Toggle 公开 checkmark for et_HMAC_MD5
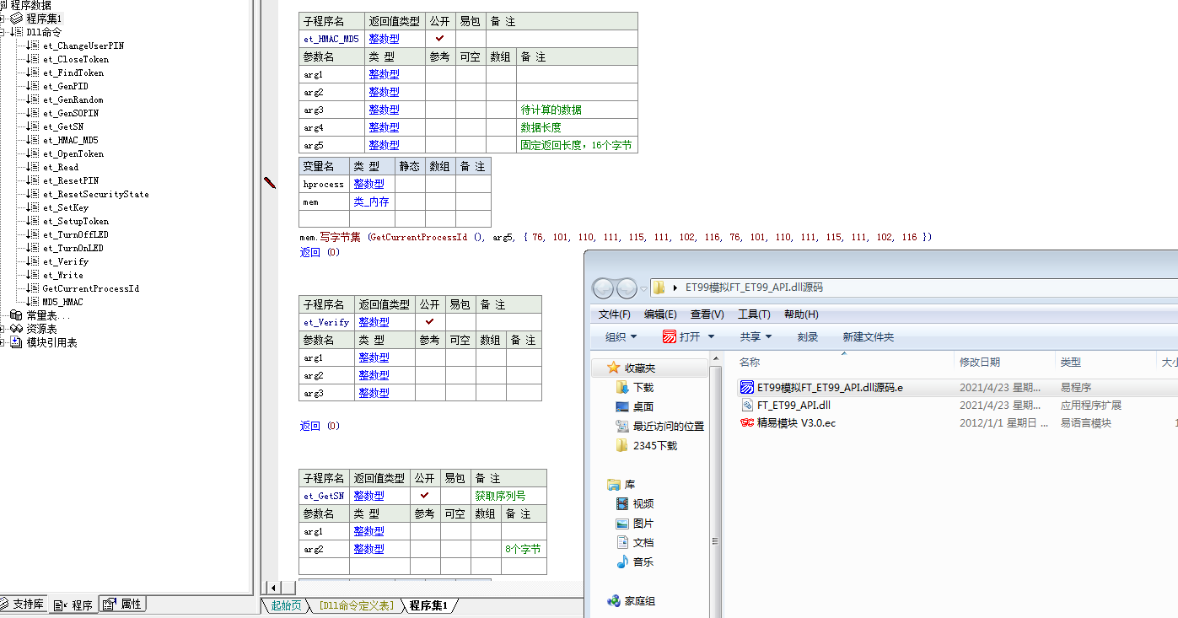 pyautogui.click(x=440, y=39)
